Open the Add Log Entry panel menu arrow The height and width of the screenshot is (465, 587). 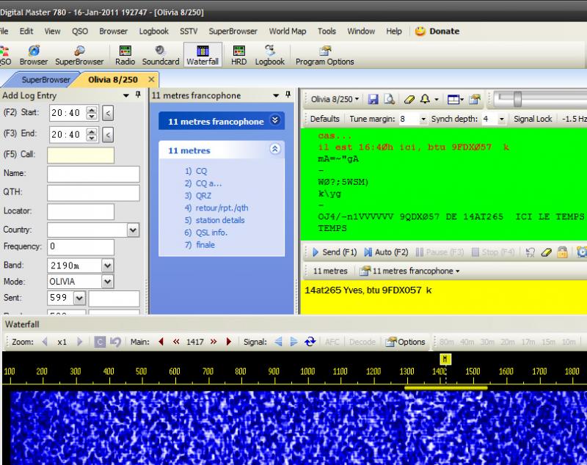point(126,96)
